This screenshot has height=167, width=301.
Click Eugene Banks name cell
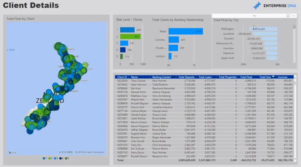click(138, 134)
